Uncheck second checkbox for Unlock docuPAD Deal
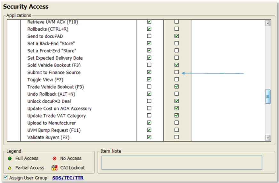Image resolution: width=279 pixels, height=183 pixels. coord(177,101)
